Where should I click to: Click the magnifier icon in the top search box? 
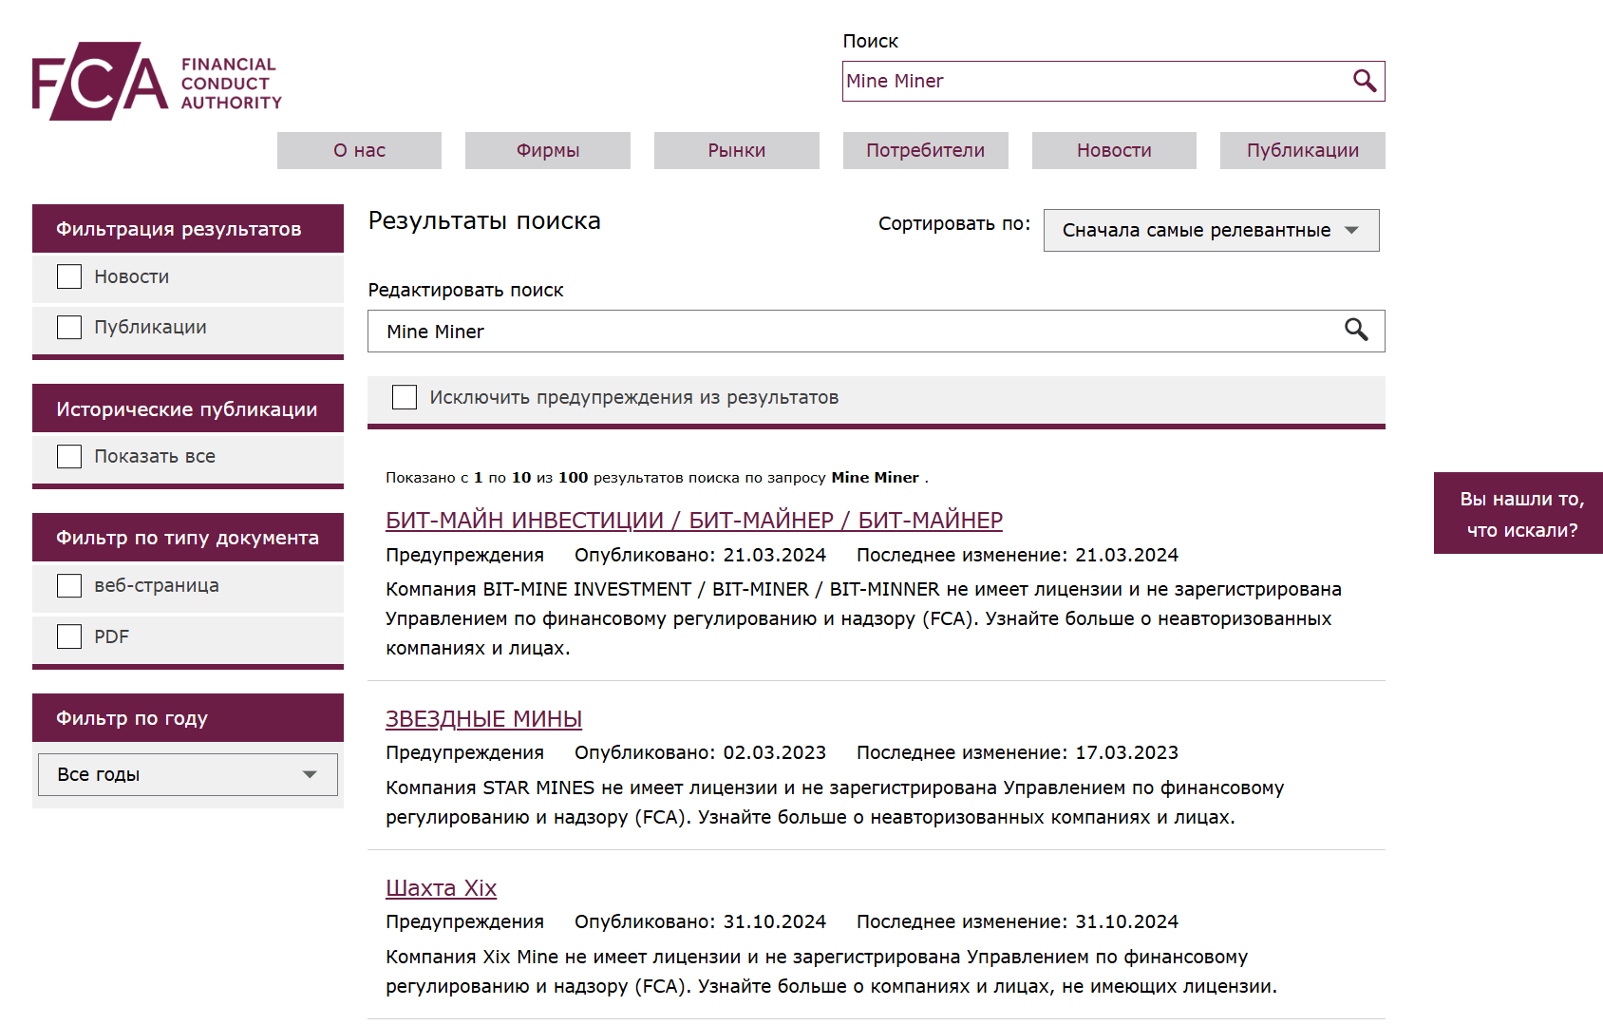1364,82
